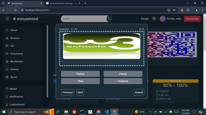Open Task View in the taskbar

point(58,112)
